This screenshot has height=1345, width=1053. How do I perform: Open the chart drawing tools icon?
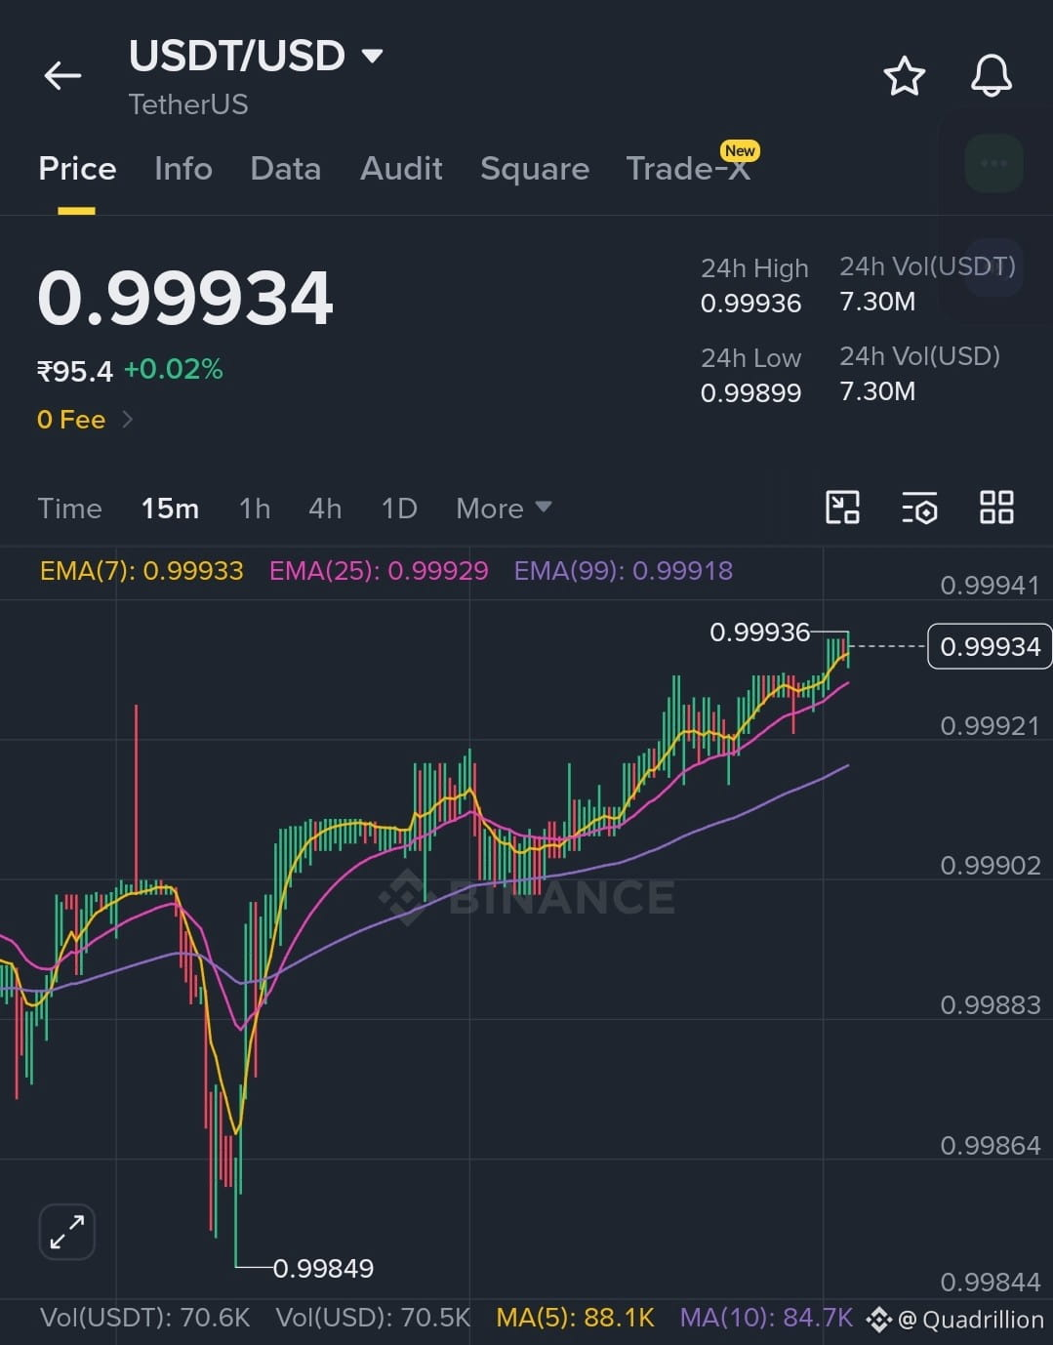pyautogui.click(x=842, y=508)
